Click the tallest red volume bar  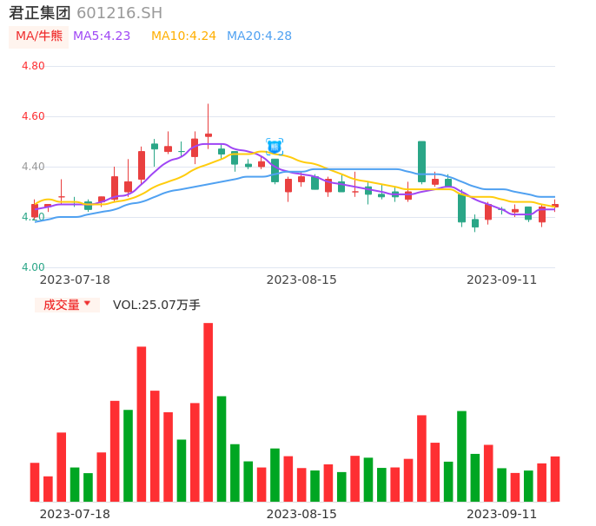208,412
